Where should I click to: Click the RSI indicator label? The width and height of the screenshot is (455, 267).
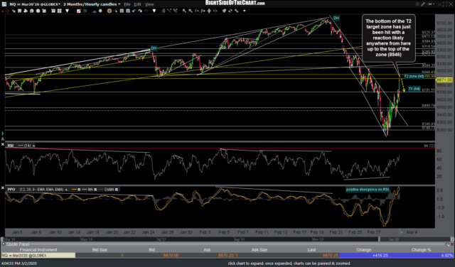click(x=11, y=146)
